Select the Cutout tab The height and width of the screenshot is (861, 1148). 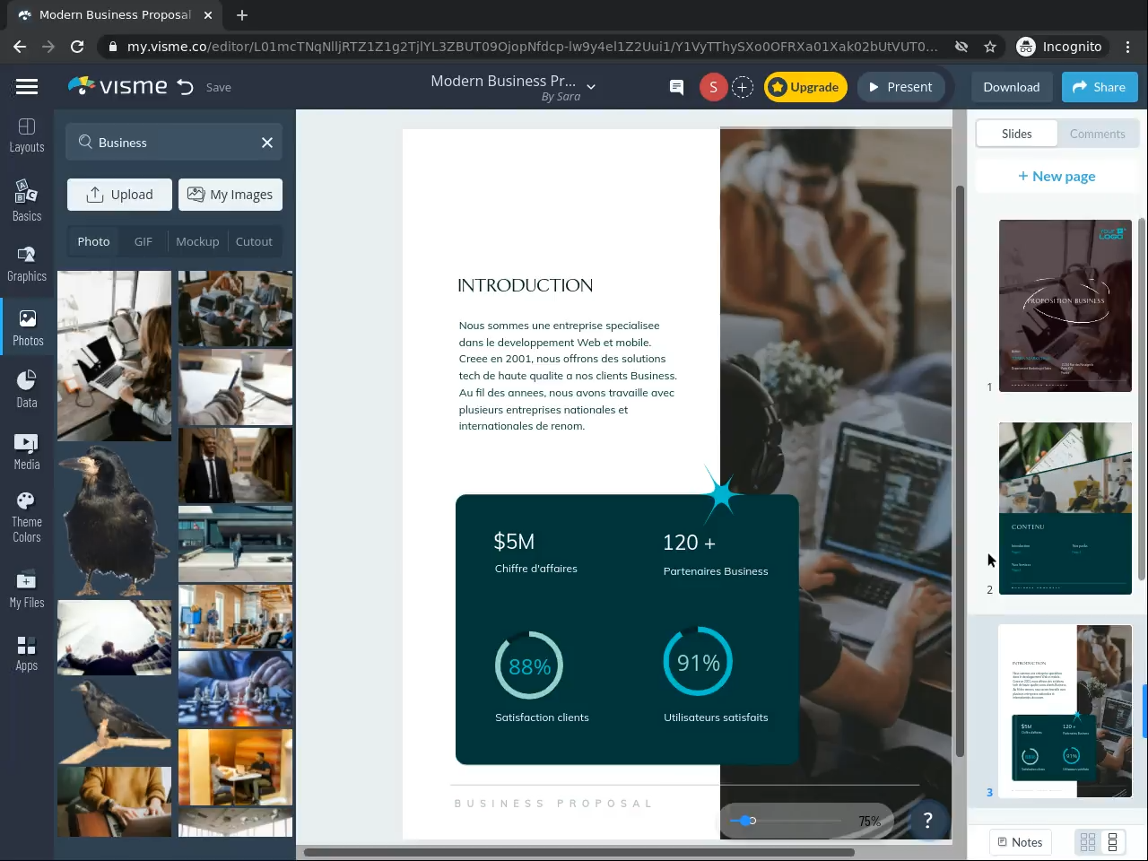point(254,241)
